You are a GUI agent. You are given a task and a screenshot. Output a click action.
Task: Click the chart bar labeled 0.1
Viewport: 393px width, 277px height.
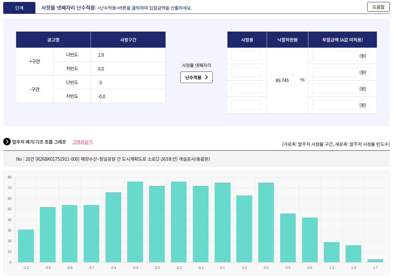click(x=223, y=222)
